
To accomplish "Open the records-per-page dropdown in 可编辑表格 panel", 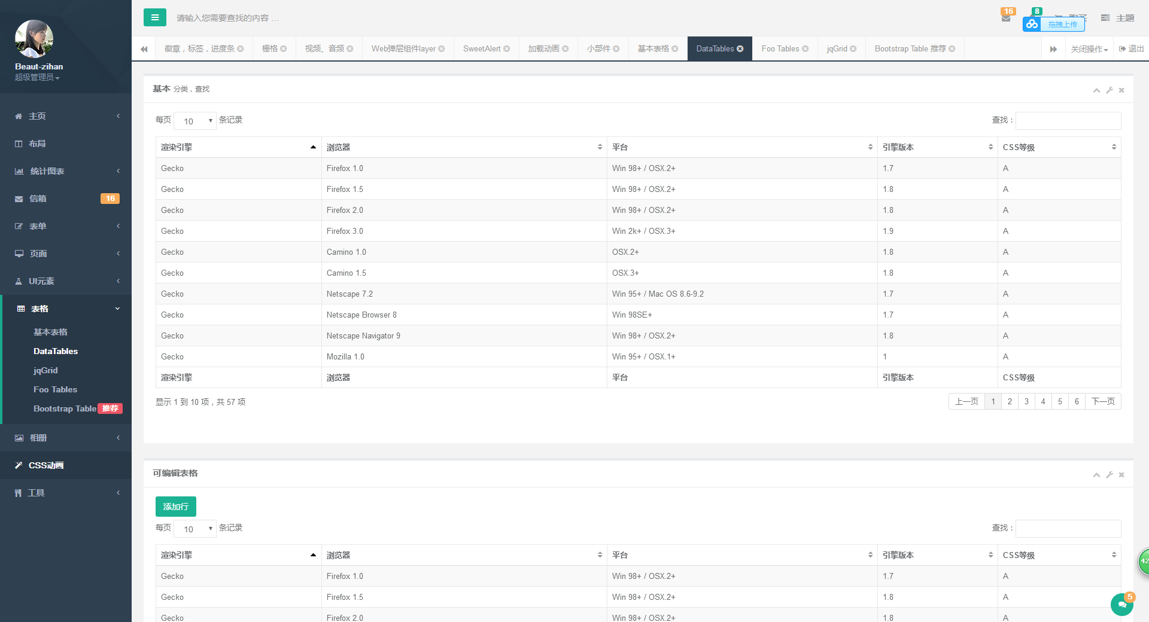I will pos(195,529).
